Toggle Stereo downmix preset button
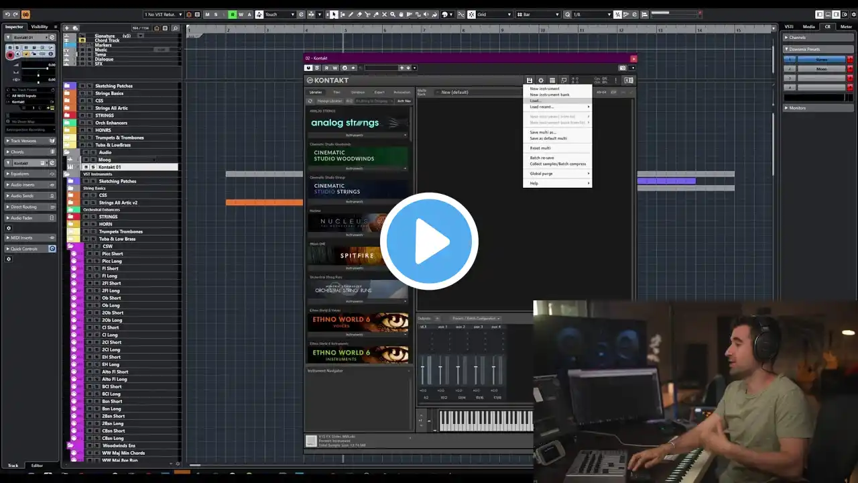 pos(821,60)
